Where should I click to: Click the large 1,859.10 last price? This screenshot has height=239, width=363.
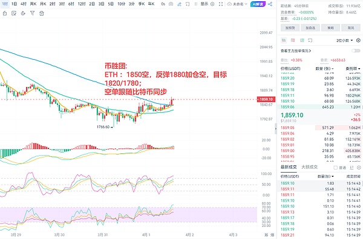(292, 115)
